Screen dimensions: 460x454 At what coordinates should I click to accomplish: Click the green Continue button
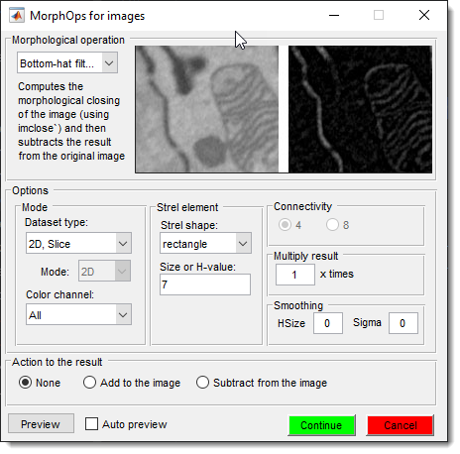pos(321,425)
